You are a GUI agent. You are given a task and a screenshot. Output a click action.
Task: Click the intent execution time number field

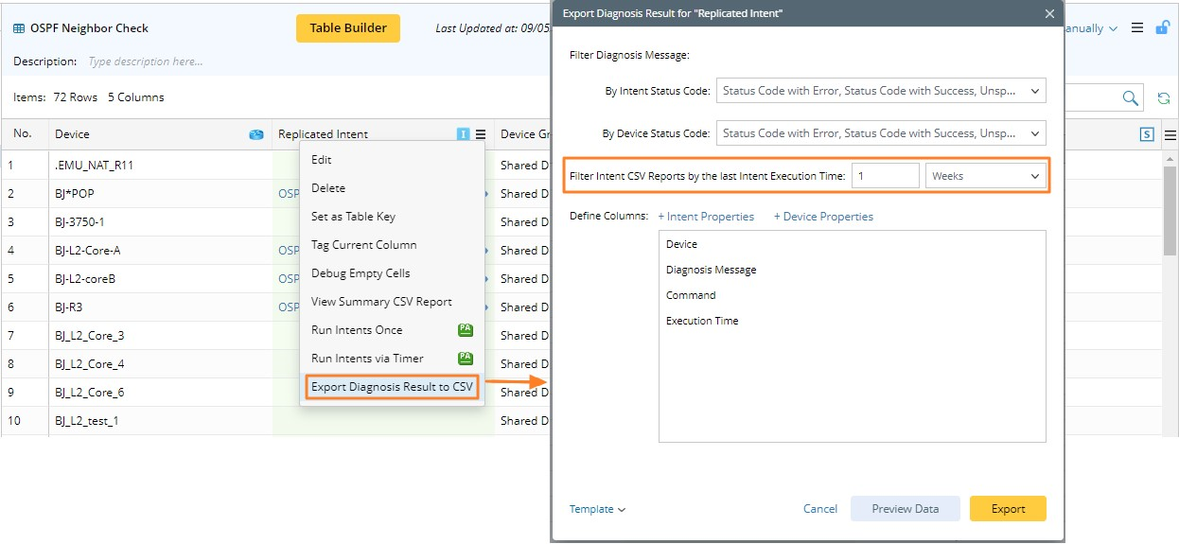[x=885, y=176]
